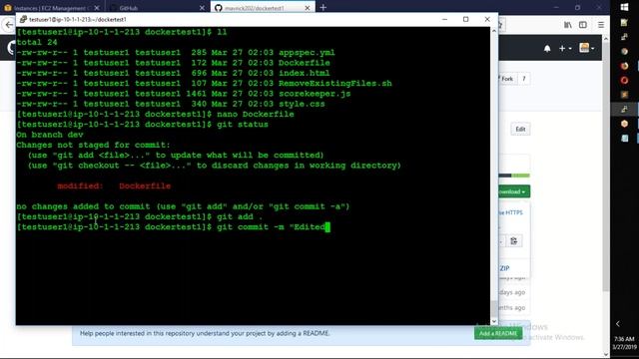
Task: Open GitHub plus create-new dropdown
Action: tap(565, 49)
